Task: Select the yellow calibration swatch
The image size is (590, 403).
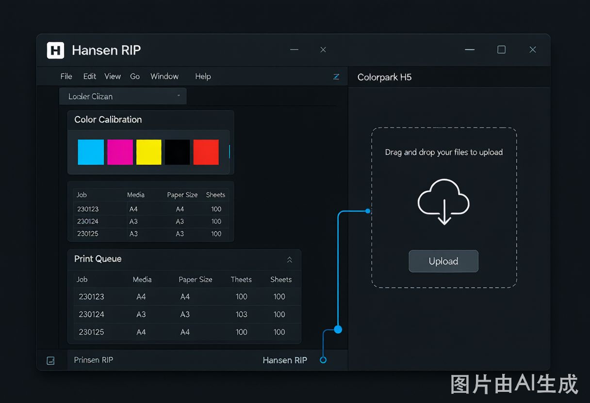Action: (x=148, y=152)
